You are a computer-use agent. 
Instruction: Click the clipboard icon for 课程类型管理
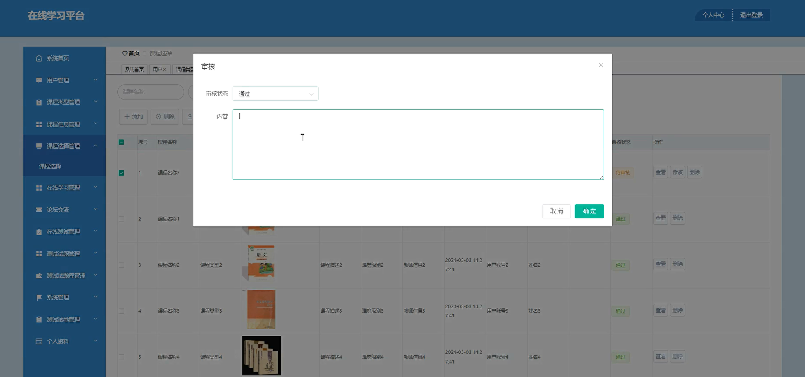point(39,102)
